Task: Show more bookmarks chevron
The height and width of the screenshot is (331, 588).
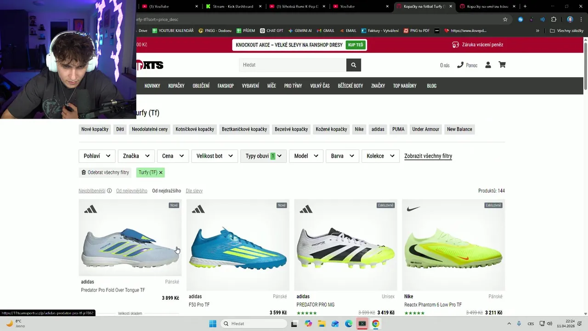Action: pyautogui.click(x=537, y=31)
